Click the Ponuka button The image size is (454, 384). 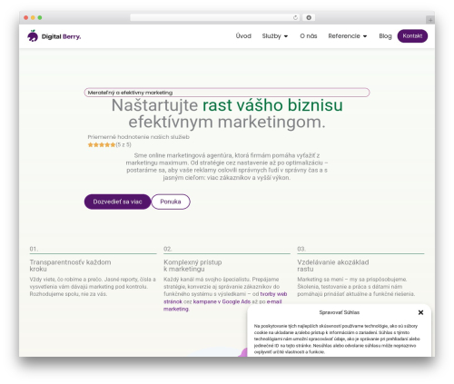(171, 202)
